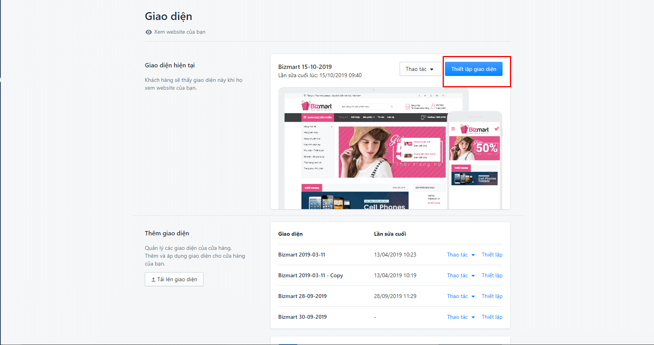Click the Bizmart 15-10-2019 current theme title
This screenshot has width=654, height=345.
click(x=305, y=67)
